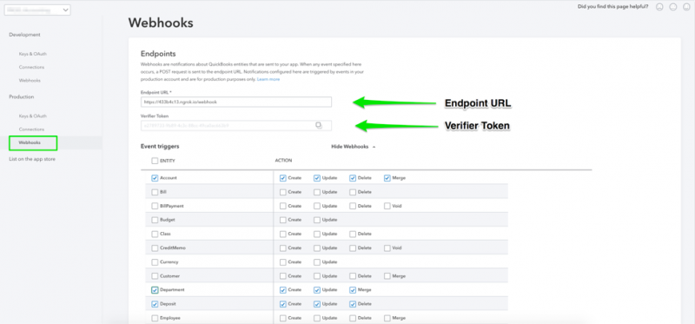Screen dimensions: 695x324
Task: Check the Budget entity checkbox
Action: pyautogui.click(x=155, y=220)
